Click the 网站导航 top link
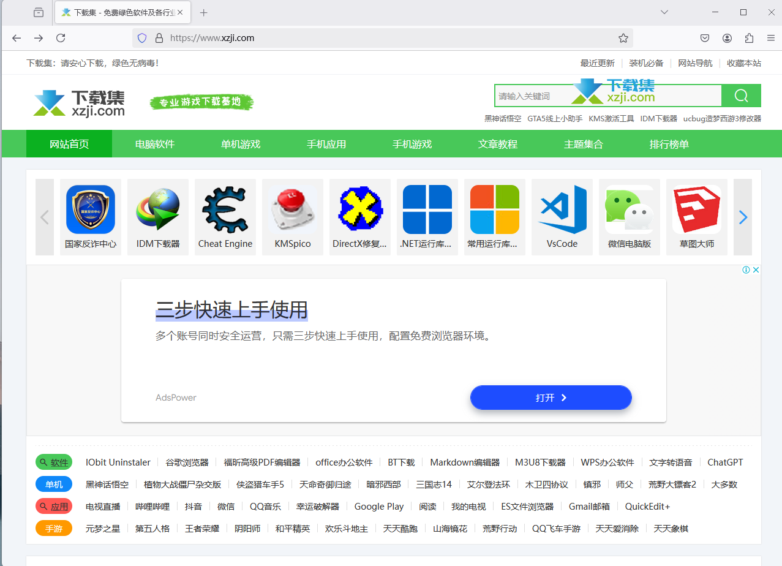 (695, 63)
